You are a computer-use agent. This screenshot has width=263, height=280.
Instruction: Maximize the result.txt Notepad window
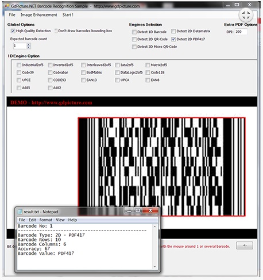(x=138, y=210)
